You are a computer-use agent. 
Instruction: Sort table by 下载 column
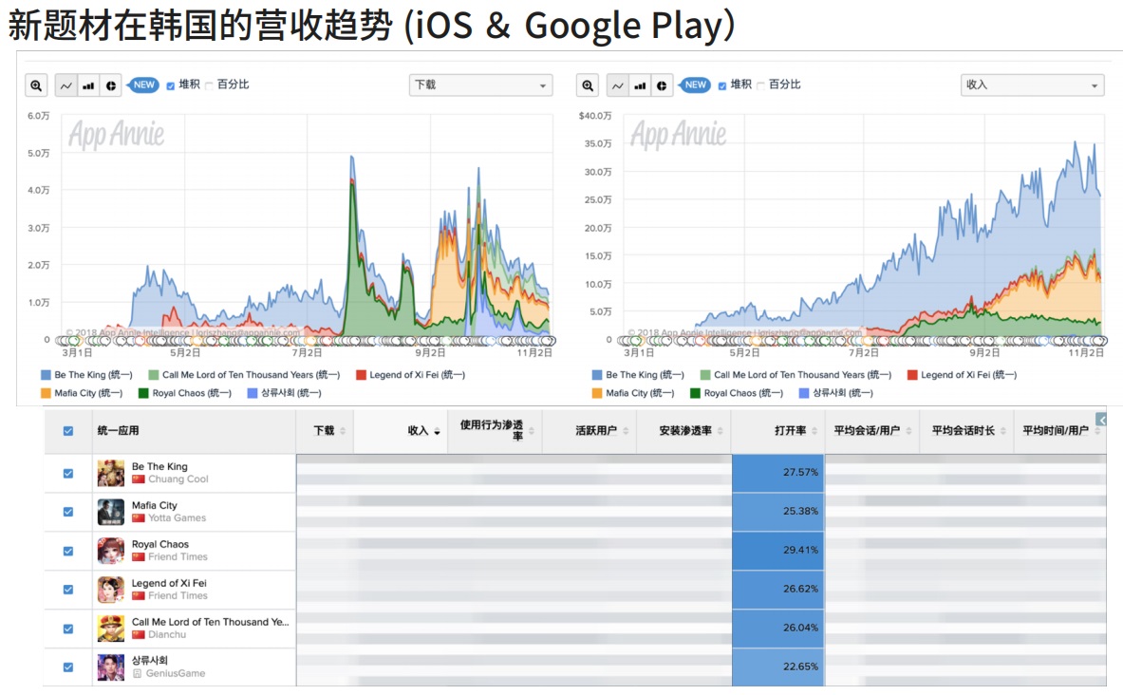(x=326, y=431)
